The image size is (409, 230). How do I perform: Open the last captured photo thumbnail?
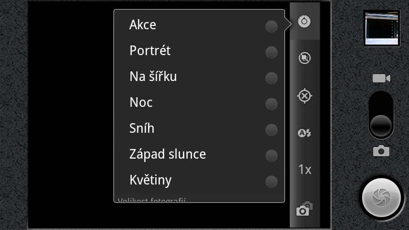tap(382, 28)
